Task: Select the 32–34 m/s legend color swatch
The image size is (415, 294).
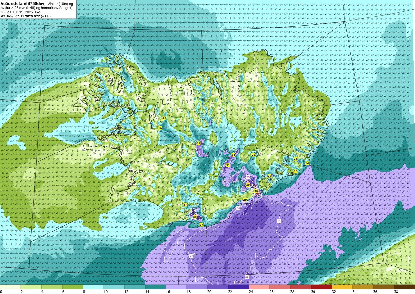Action: tap(342, 287)
